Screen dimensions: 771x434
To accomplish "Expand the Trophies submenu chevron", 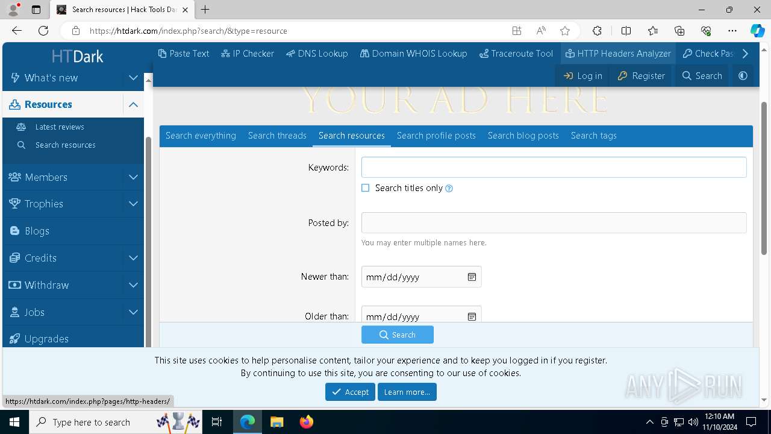I will [133, 204].
